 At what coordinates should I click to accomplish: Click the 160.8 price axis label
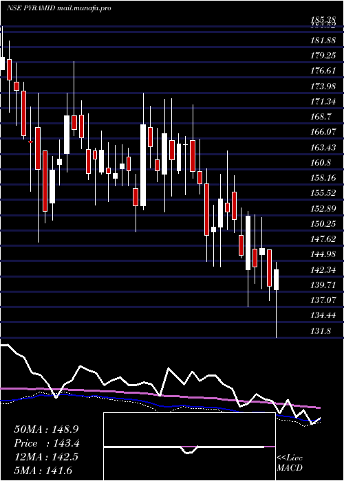(321, 163)
